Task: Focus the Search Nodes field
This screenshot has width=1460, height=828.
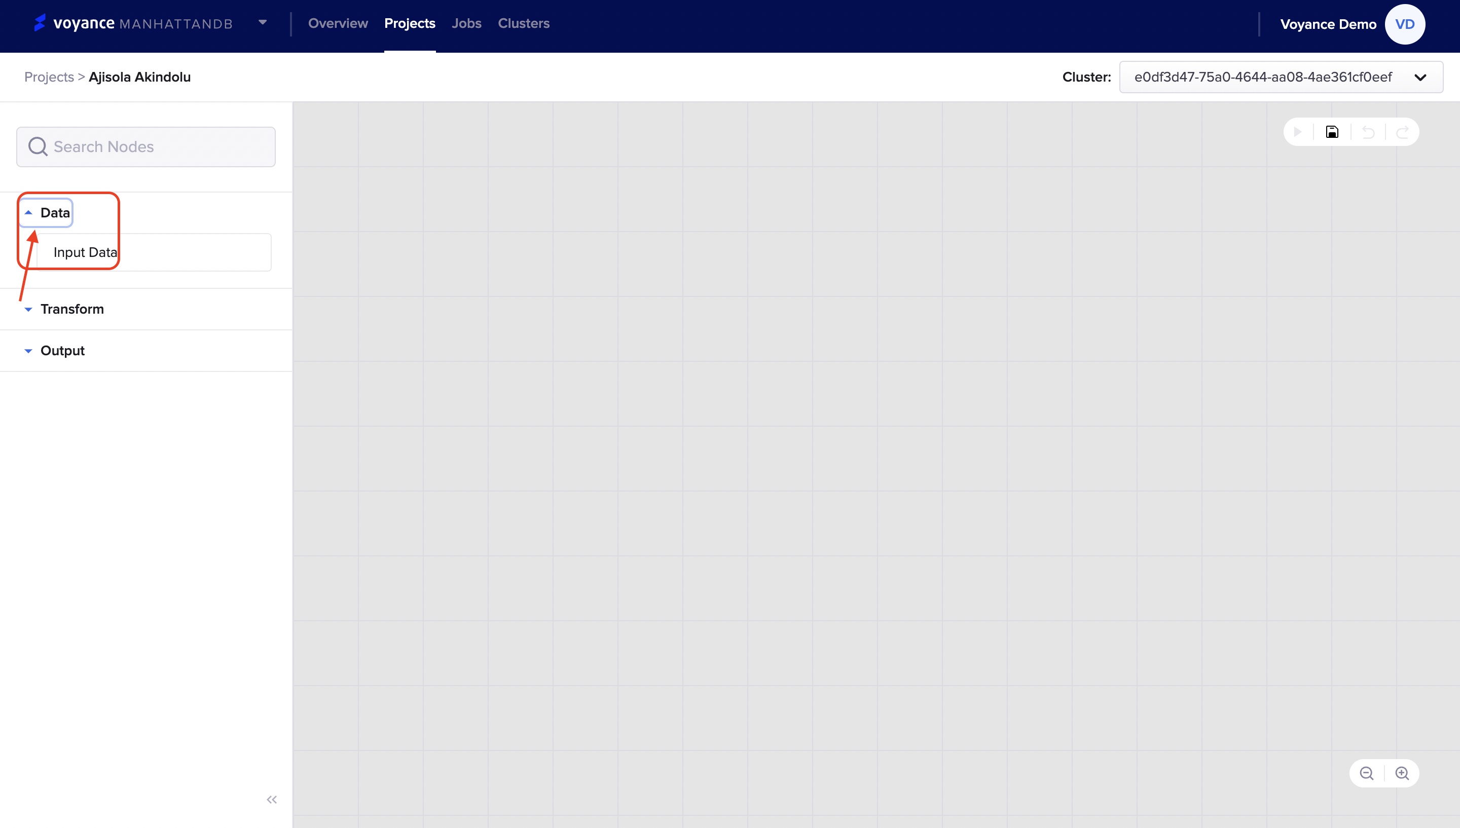Action: pos(146,147)
